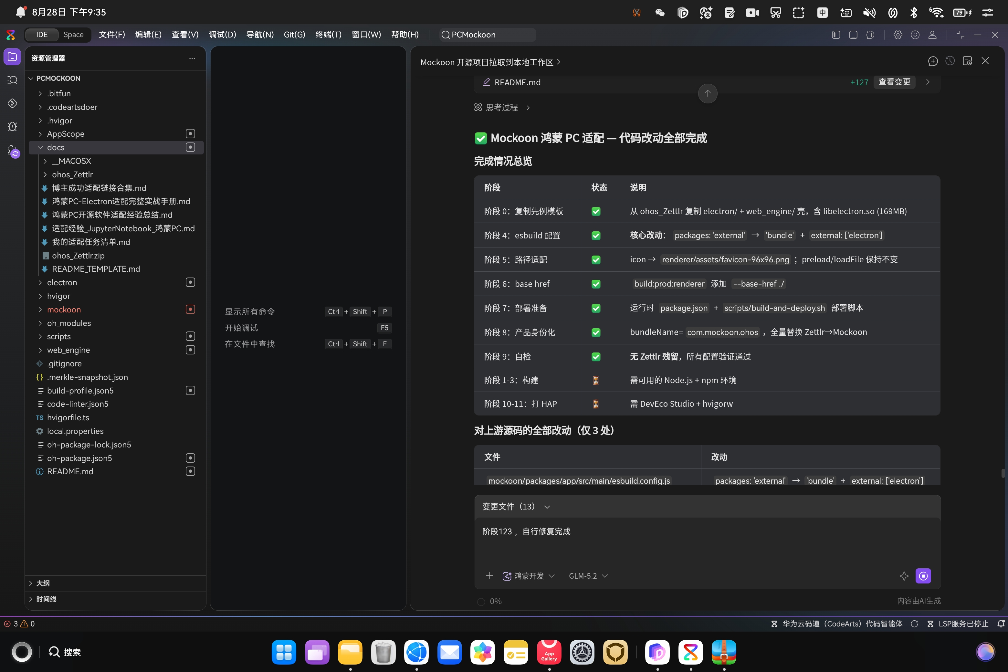Image resolution: width=1008 pixels, height=672 pixels.
Task: Click the chat title Mockoon 开源项目拉取到本地工作区
Action: point(487,62)
